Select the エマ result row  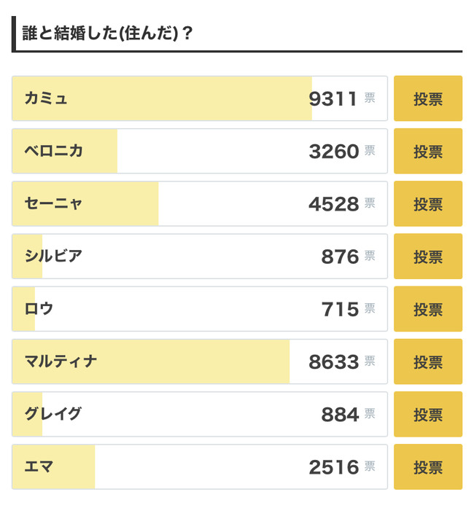coord(200,467)
